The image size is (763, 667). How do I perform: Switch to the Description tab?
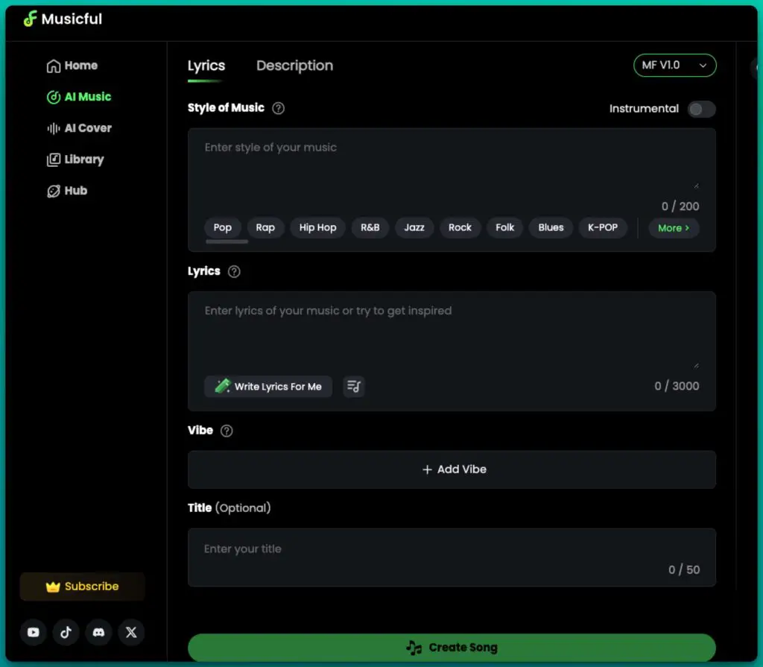[x=294, y=66]
